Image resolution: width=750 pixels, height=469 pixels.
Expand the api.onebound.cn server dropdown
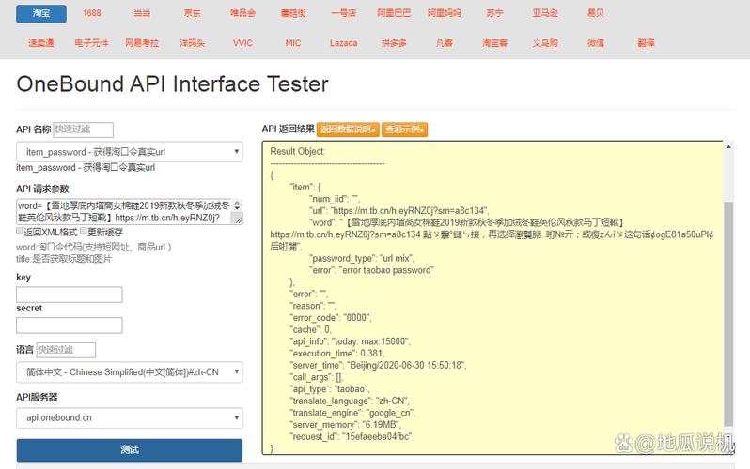point(129,418)
